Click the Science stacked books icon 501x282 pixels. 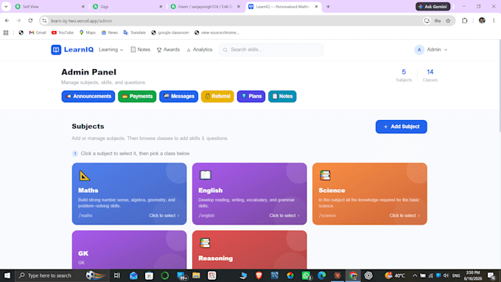(325, 175)
